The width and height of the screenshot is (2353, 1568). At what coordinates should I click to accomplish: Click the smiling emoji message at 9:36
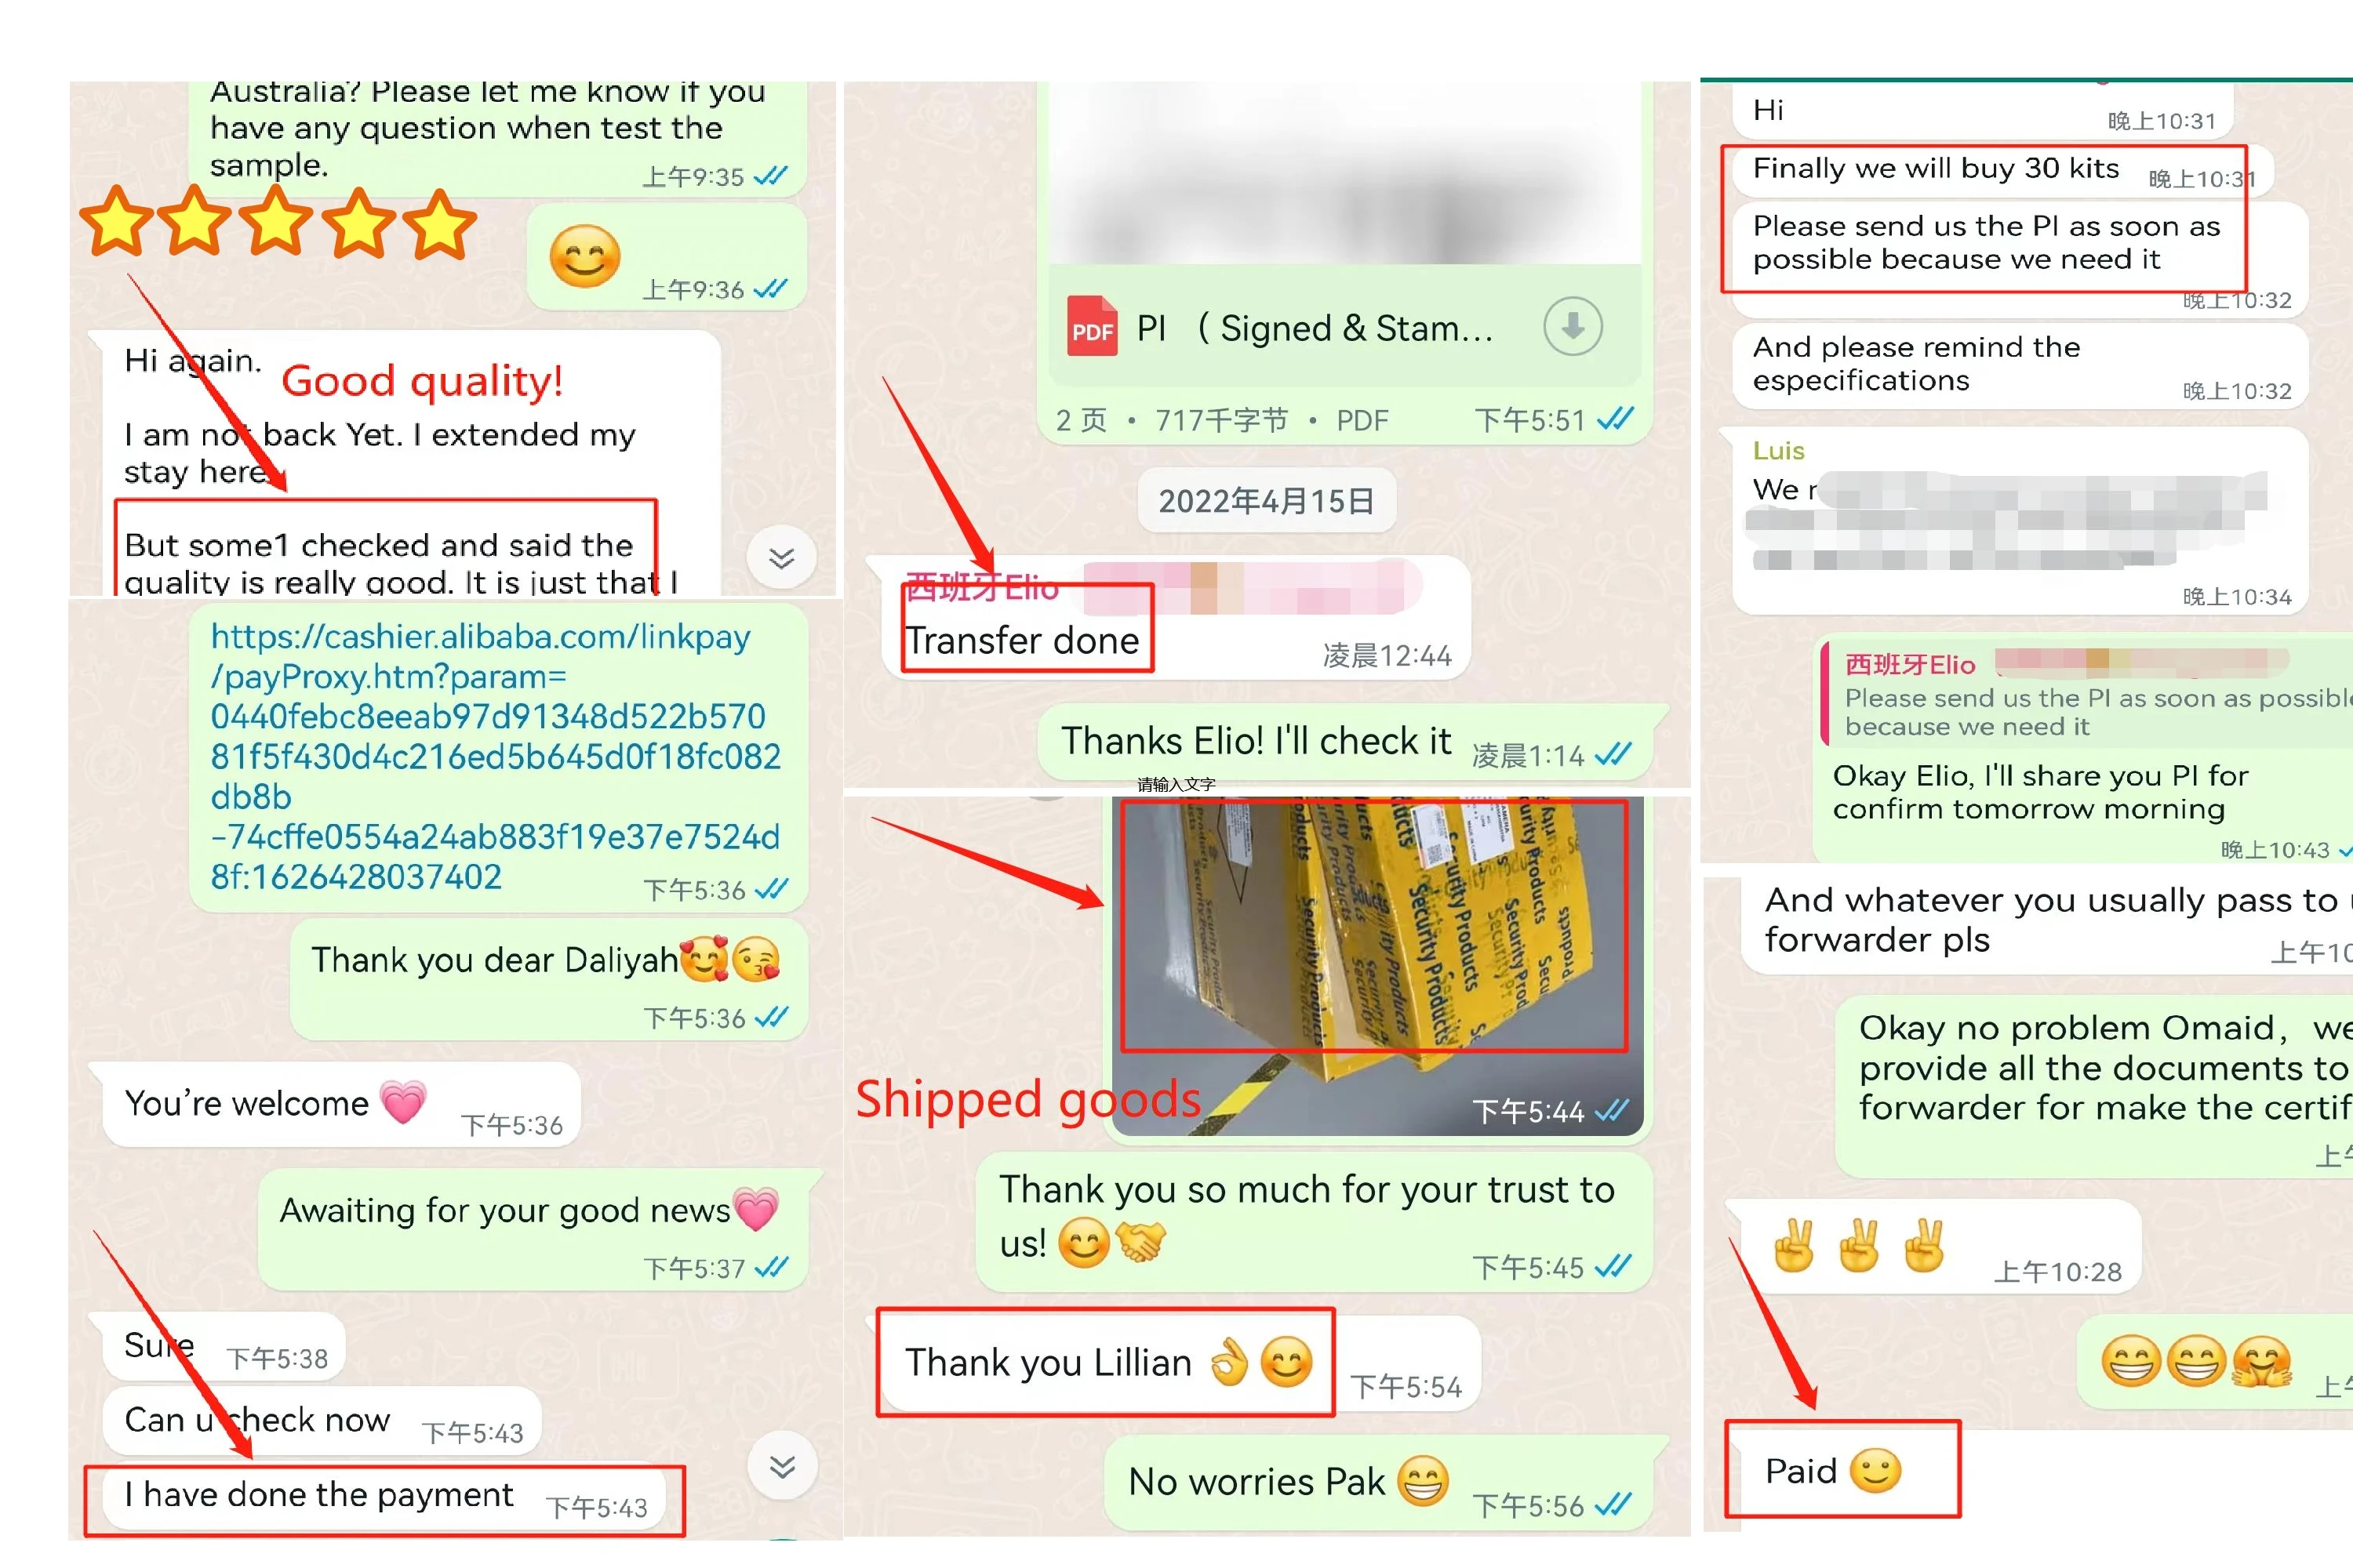667,257
